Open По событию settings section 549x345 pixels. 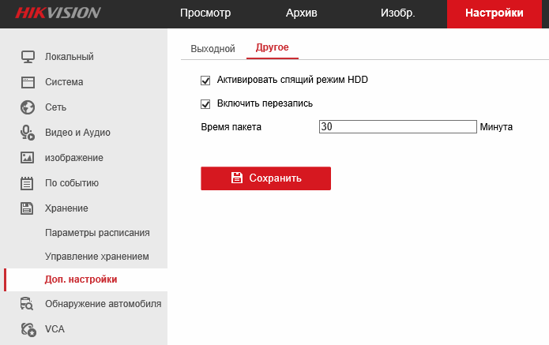(72, 183)
